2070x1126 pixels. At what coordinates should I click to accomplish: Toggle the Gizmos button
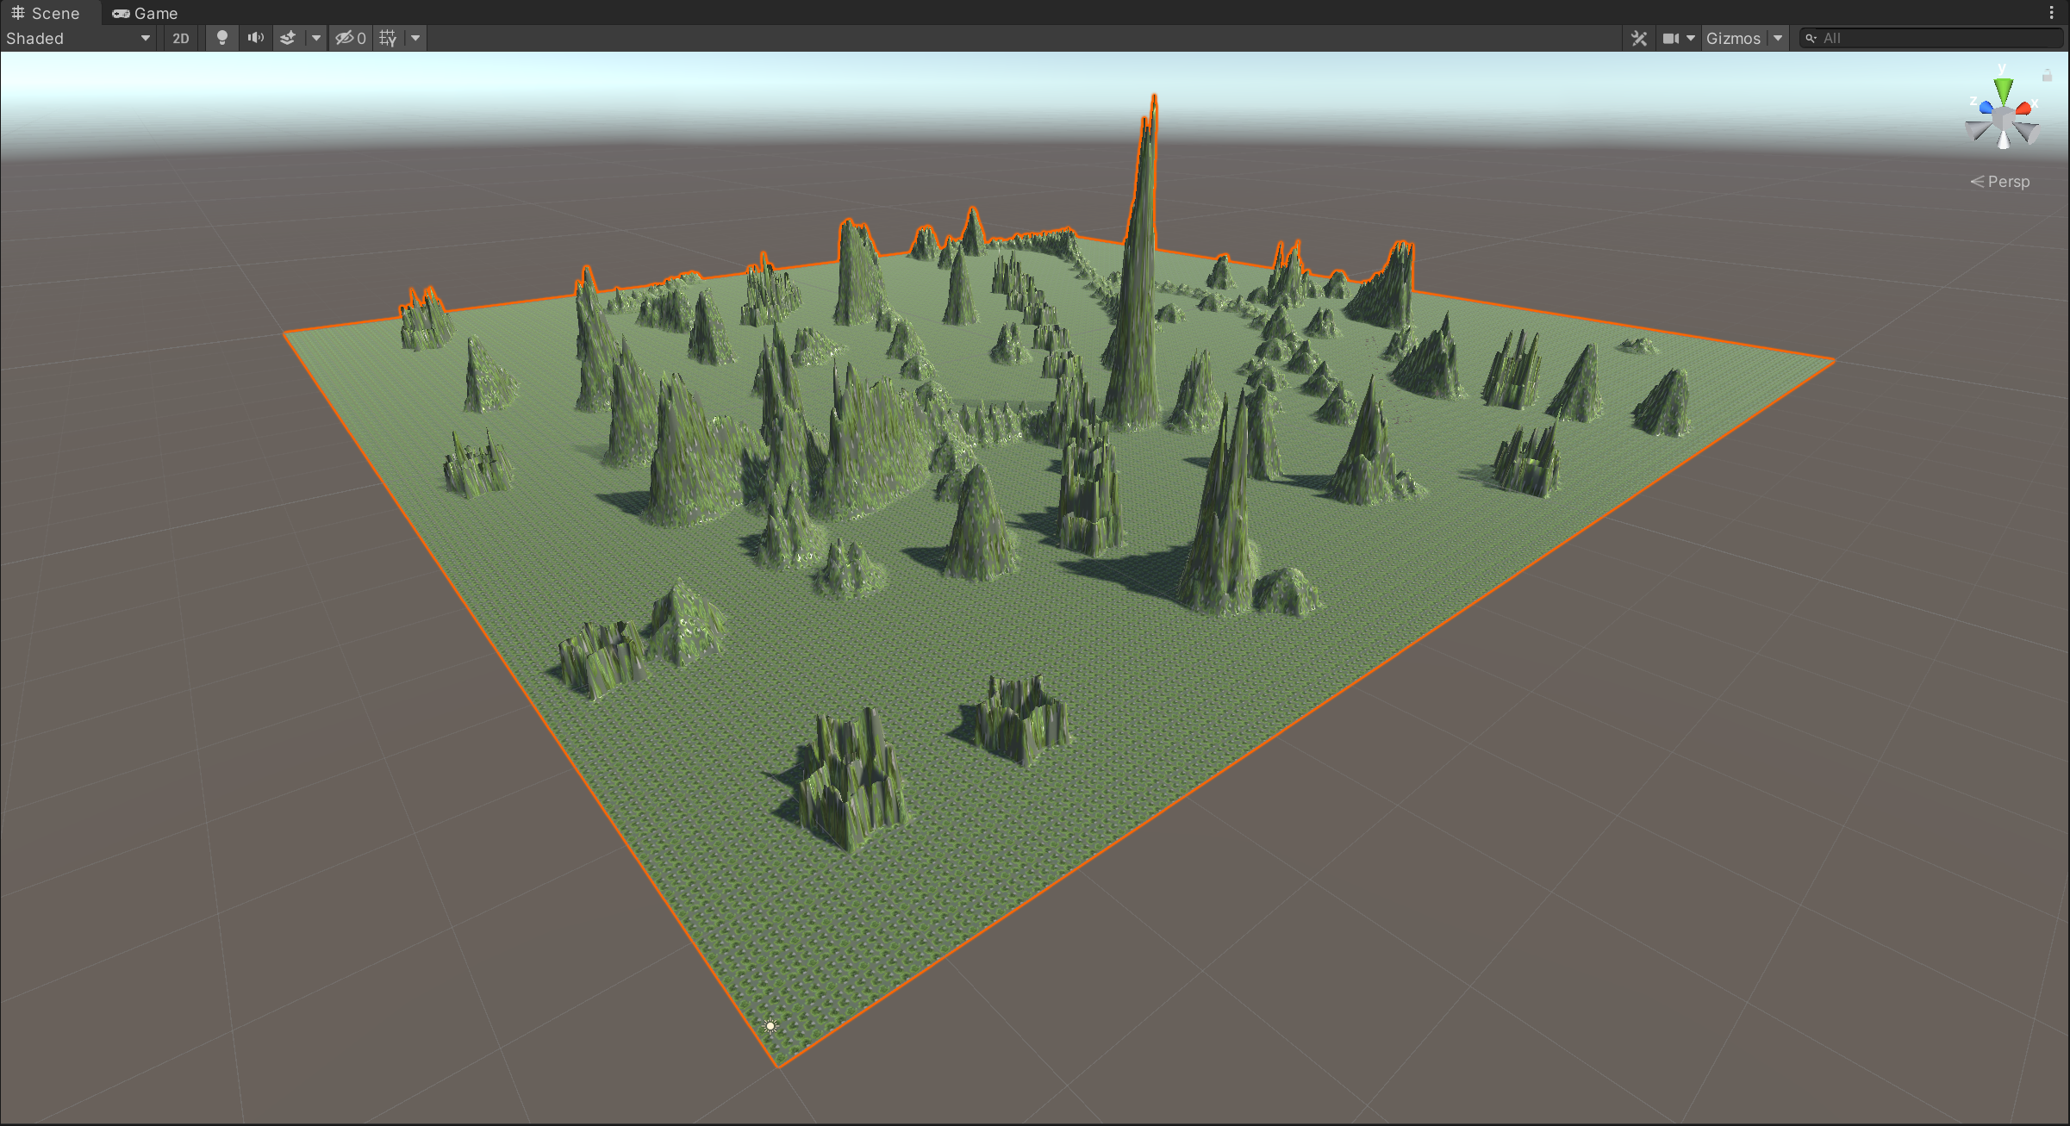(1734, 37)
